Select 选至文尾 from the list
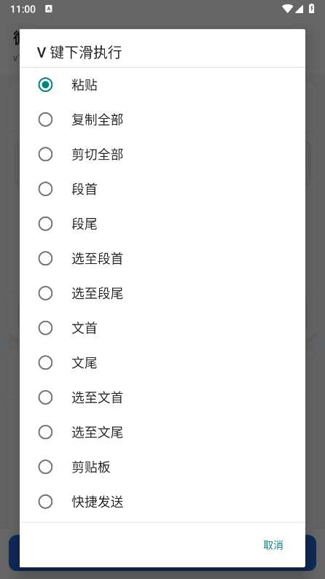The width and height of the screenshot is (325, 579). [x=162, y=432]
